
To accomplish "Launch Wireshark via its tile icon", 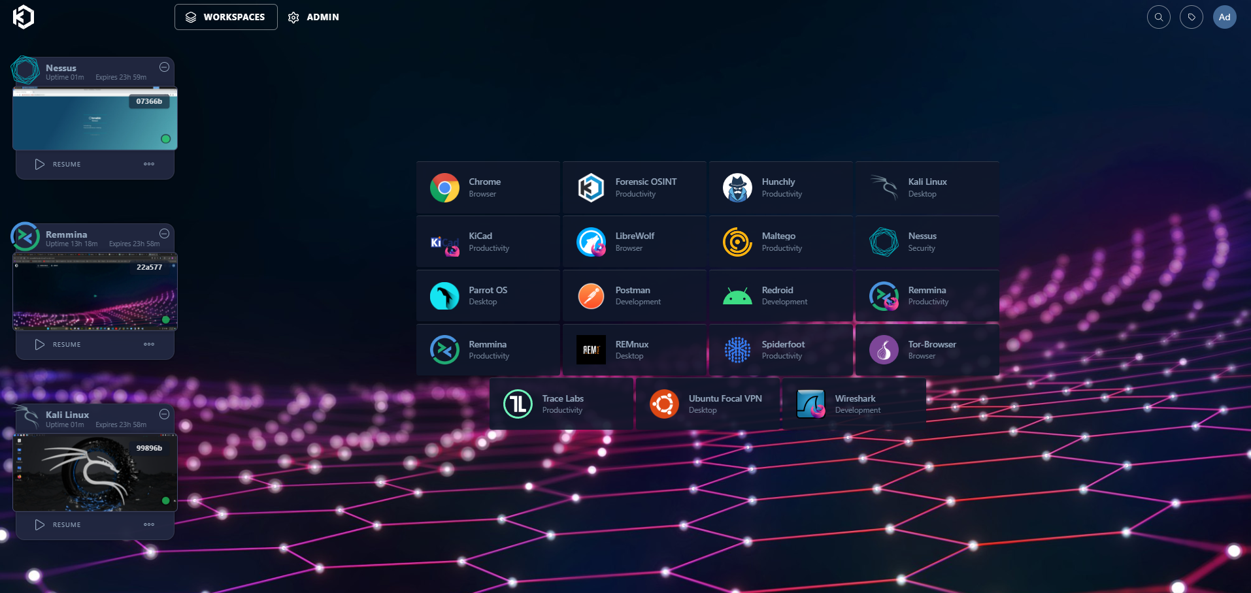I will (811, 403).
